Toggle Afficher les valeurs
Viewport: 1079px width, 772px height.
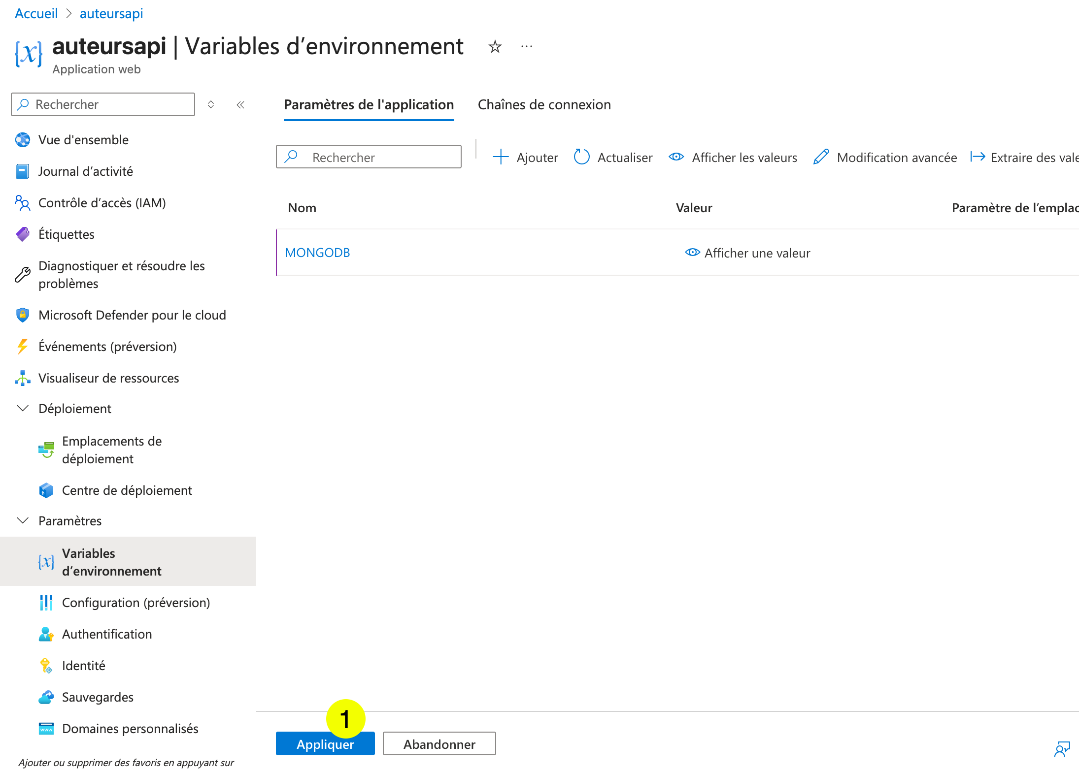tap(676, 157)
